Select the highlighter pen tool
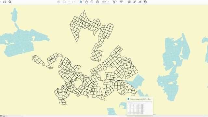The height and width of the screenshot is (117, 208). tap(135, 2)
